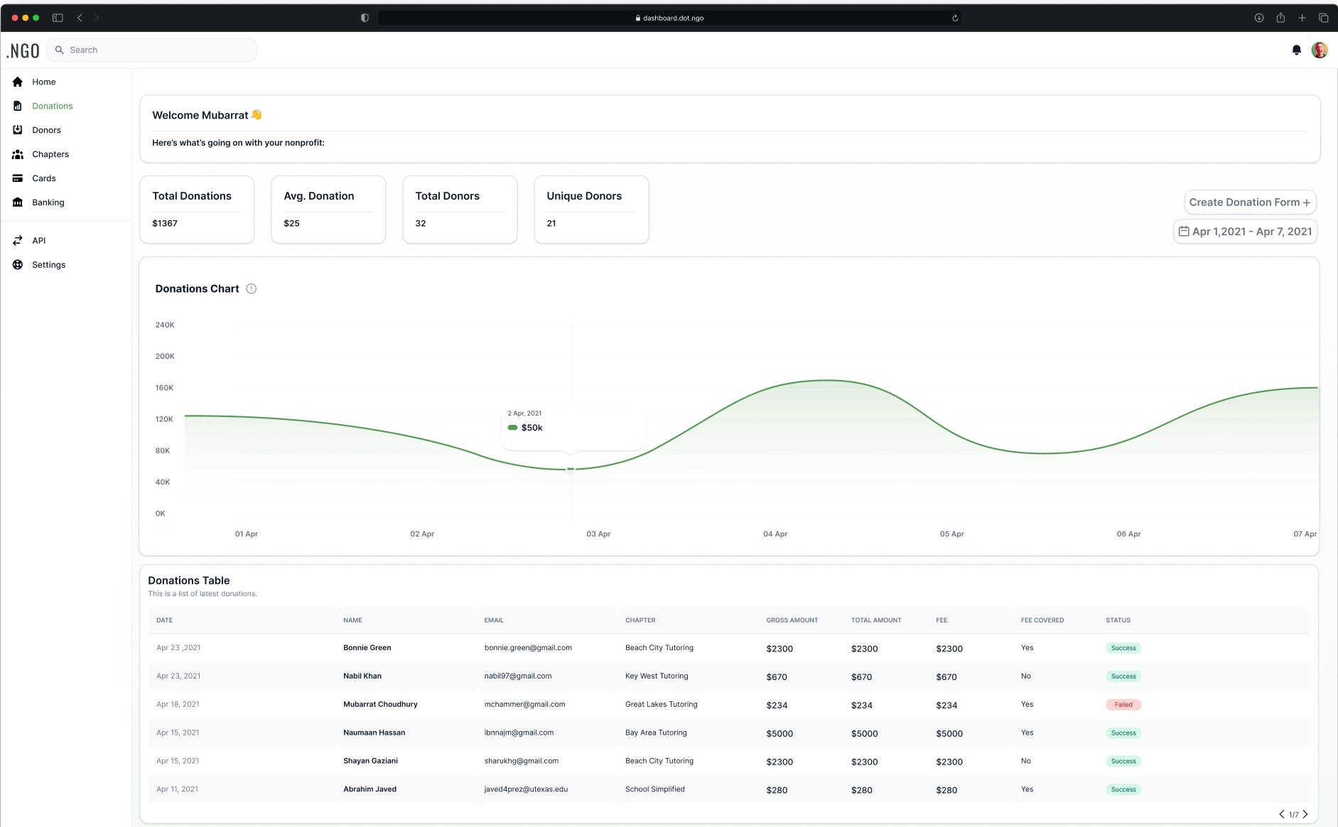Go to next donations table page
1338x827 pixels.
(1305, 814)
